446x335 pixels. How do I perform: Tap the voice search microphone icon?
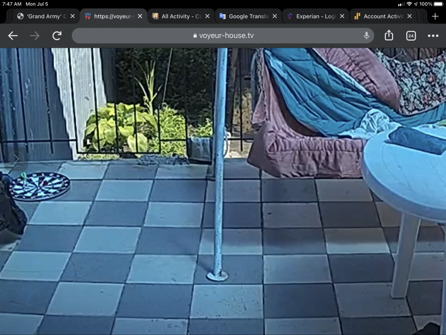coord(366,36)
